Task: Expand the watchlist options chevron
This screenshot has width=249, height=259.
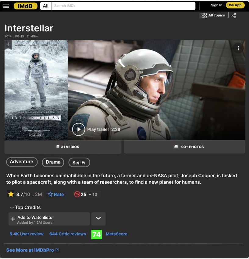Action: [98, 219]
